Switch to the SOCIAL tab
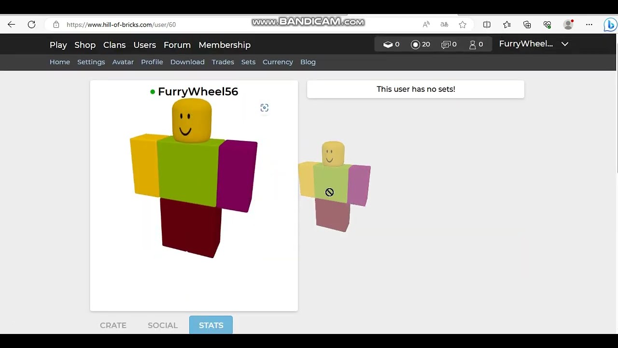Image resolution: width=618 pixels, height=348 pixels. click(163, 325)
